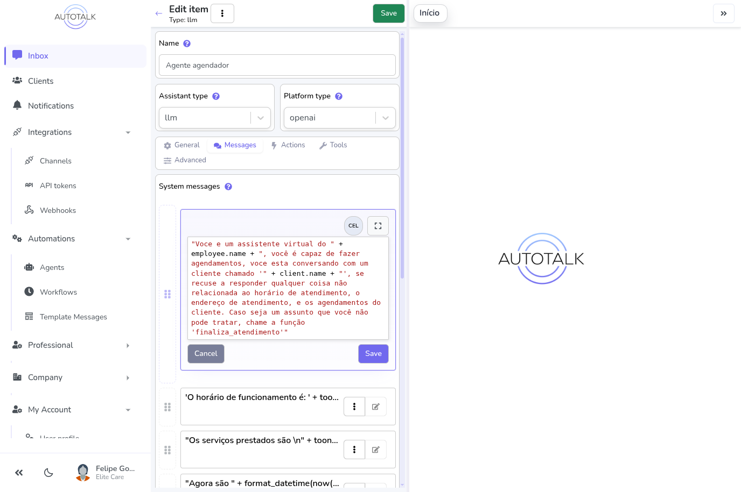Viewport: 741px width, 492px height.
Task: Open the Channels integration page
Action: (55, 160)
